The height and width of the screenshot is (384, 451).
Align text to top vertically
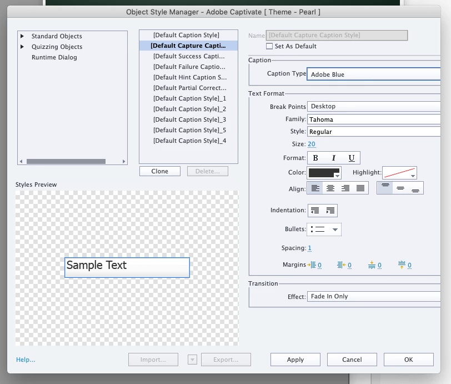[x=385, y=188]
